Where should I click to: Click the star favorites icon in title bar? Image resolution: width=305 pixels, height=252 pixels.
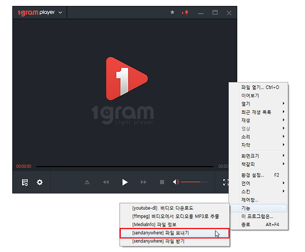click(172, 12)
